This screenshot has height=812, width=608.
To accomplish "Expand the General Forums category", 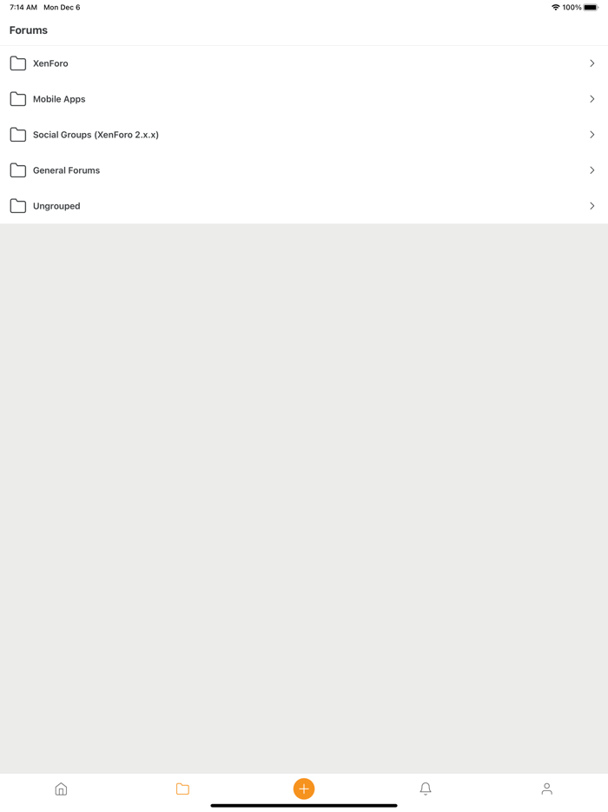I will (304, 170).
